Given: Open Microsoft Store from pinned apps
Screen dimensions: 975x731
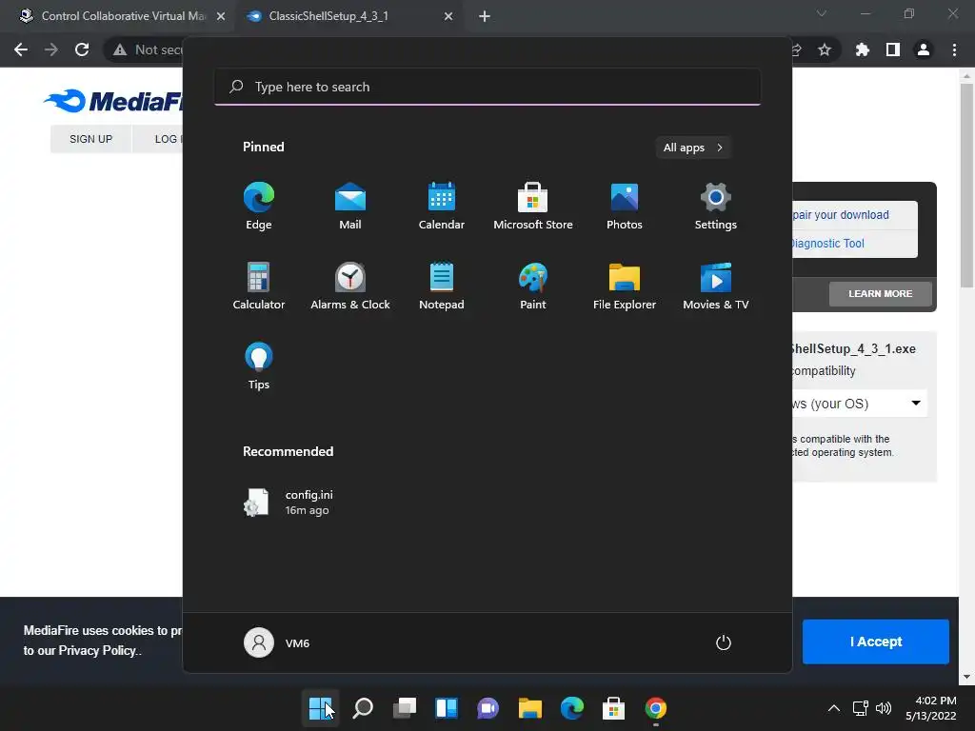Looking at the screenshot, I should (533, 207).
